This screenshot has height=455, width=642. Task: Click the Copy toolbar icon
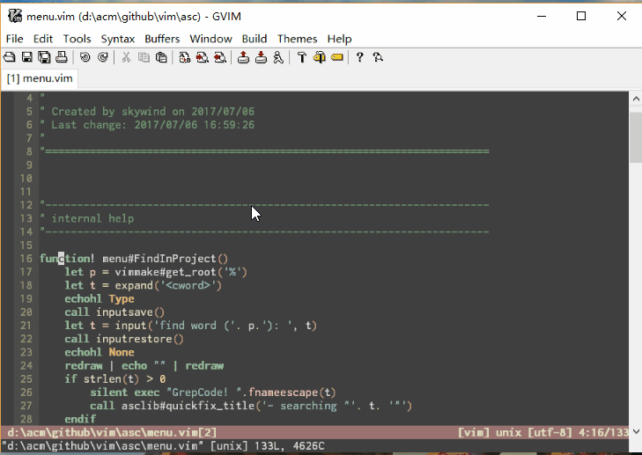[x=144, y=57]
